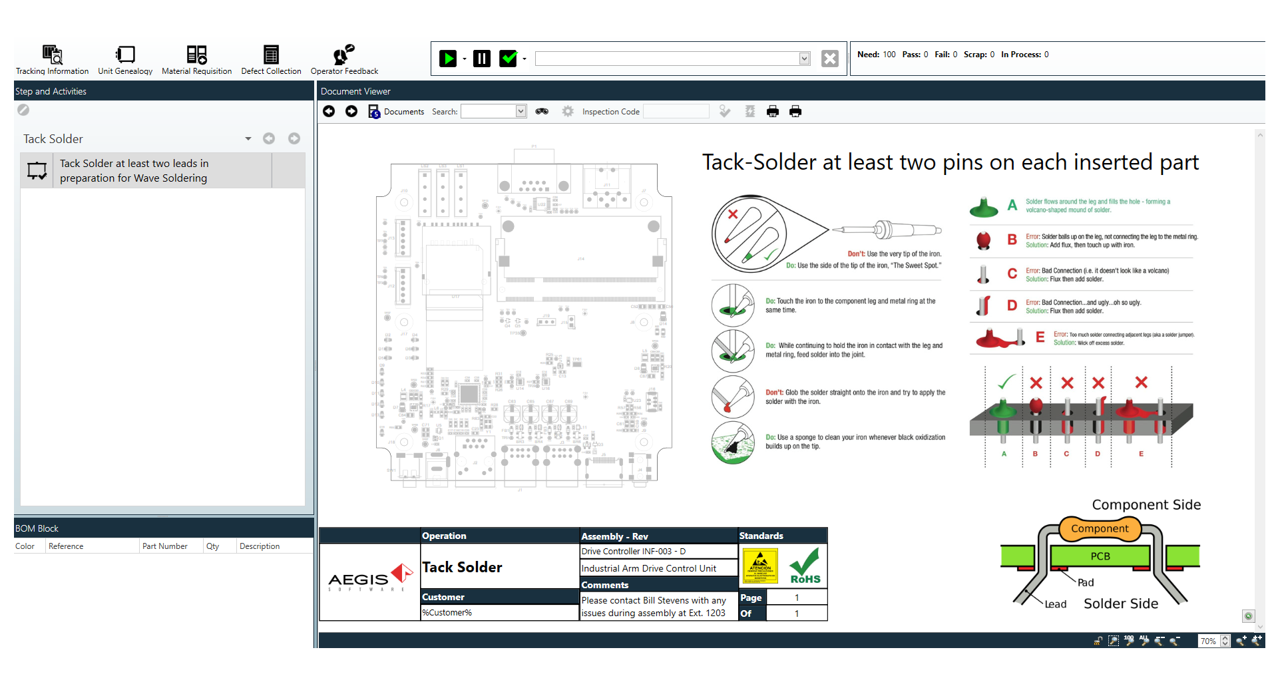The width and height of the screenshot is (1278, 692).
Task: Click the zoom ALL fit icon
Action: tap(1144, 641)
